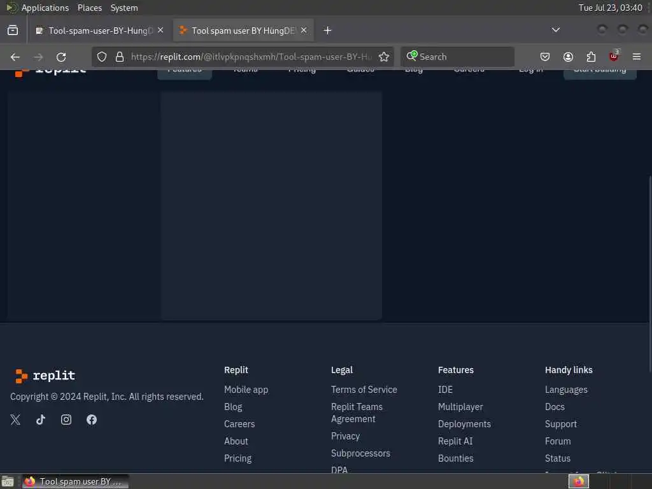
Task: Open Terms of Service link
Action: point(364,390)
